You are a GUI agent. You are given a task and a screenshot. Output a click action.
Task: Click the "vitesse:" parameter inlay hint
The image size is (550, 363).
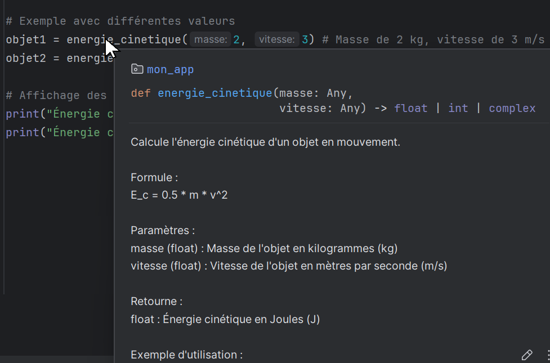click(276, 39)
